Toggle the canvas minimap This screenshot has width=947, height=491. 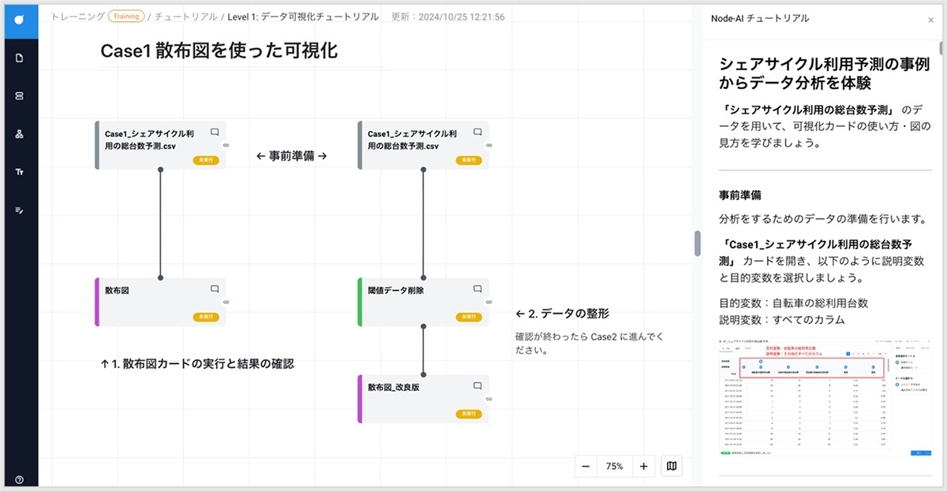(x=672, y=467)
